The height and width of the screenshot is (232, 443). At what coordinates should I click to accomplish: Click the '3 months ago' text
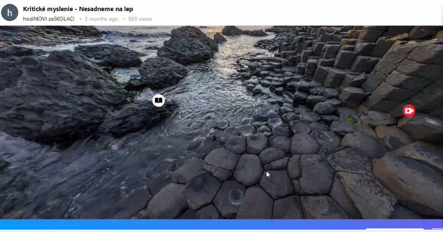point(101,19)
